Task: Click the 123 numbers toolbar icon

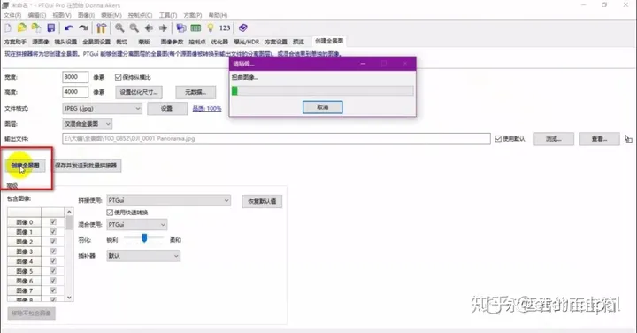Action: coord(225,27)
